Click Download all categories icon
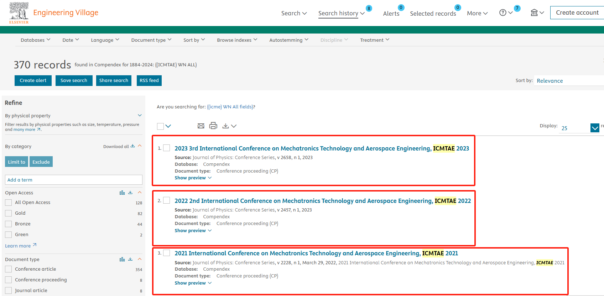Image resolution: width=604 pixels, height=296 pixels. [x=132, y=146]
